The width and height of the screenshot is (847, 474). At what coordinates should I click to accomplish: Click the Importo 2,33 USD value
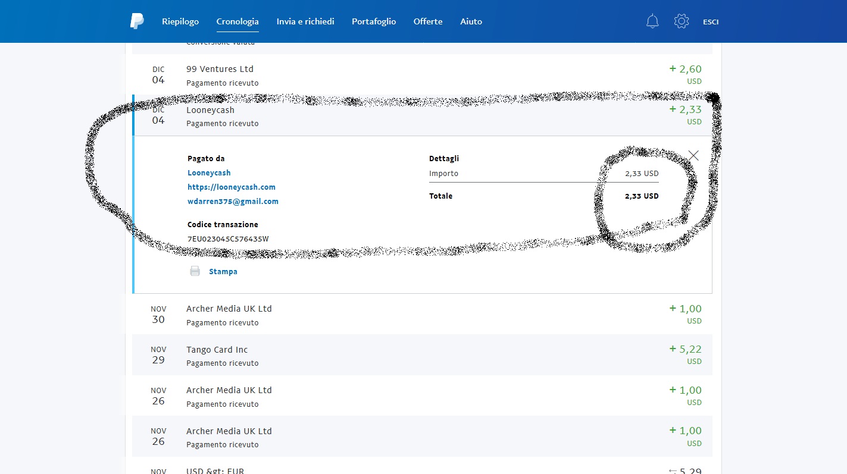pos(642,174)
